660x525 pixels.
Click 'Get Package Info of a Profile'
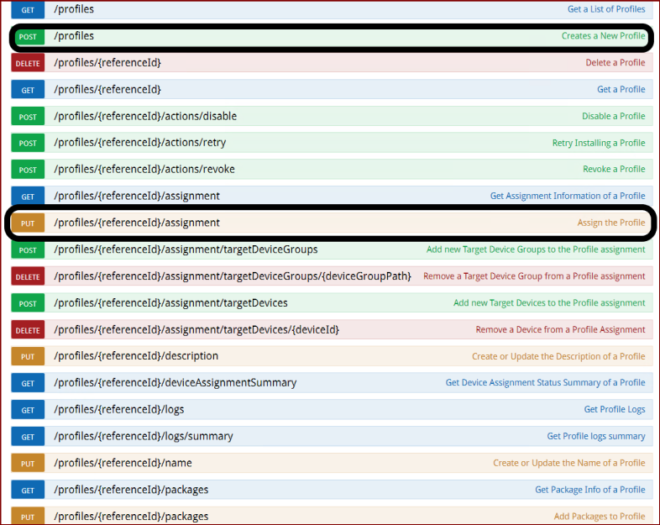589,490
